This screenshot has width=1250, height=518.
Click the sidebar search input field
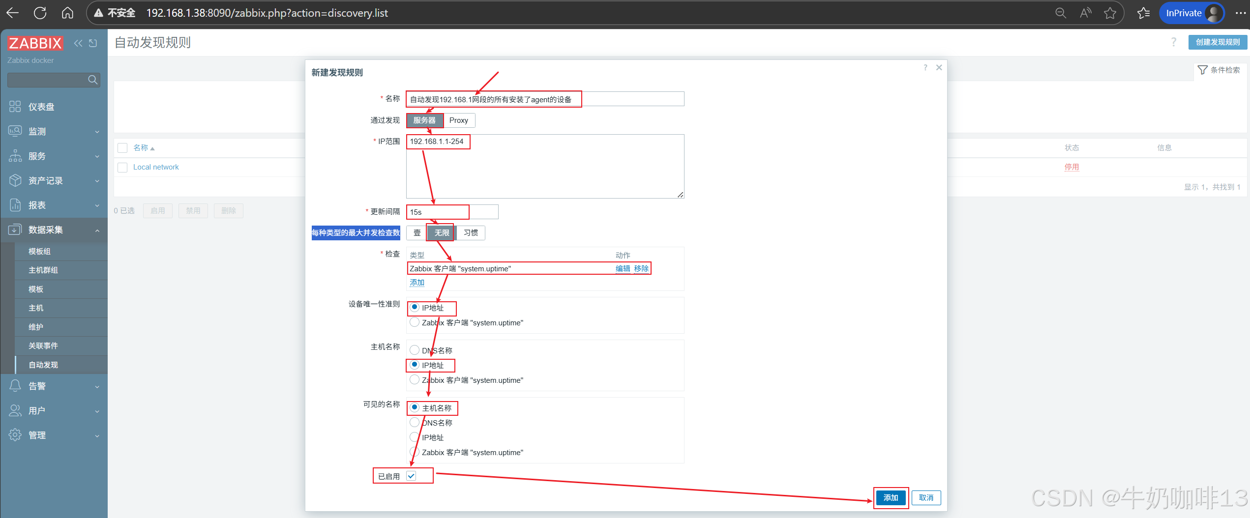pos(47,80)
